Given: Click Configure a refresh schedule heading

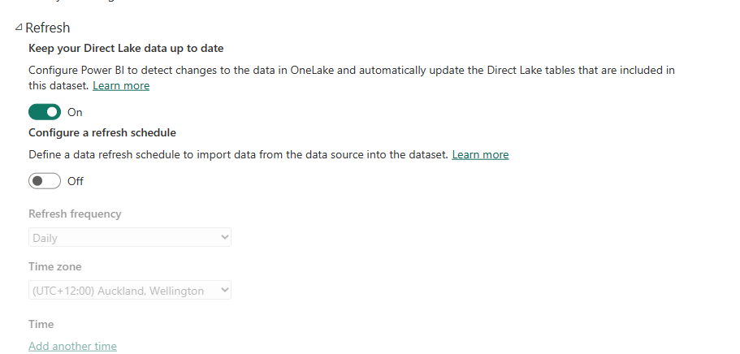Looking at the screenshot, I should point(102,132).
